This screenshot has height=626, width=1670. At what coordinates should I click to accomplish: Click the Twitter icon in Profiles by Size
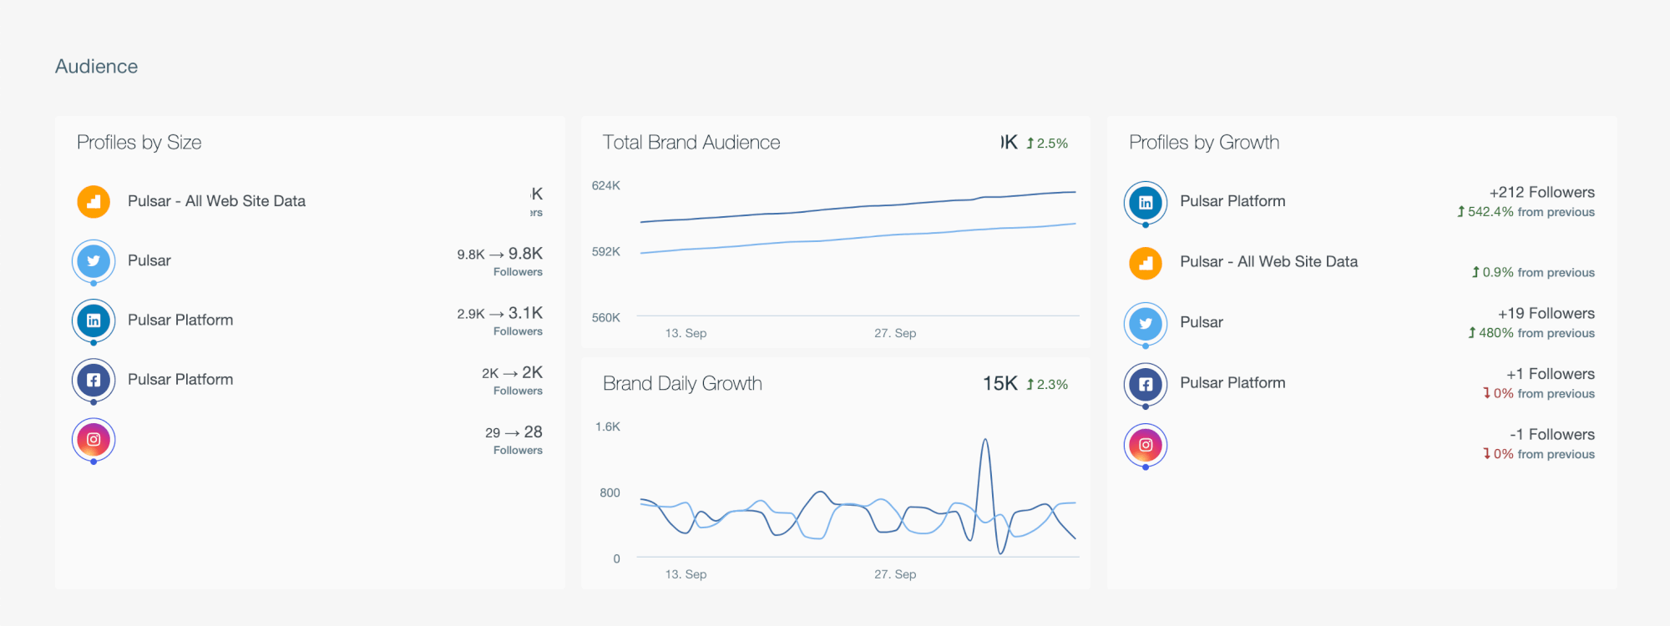coord(94,261)
